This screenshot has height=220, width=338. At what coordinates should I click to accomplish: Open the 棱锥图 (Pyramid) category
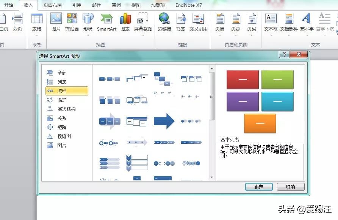(x=63, y=136)
